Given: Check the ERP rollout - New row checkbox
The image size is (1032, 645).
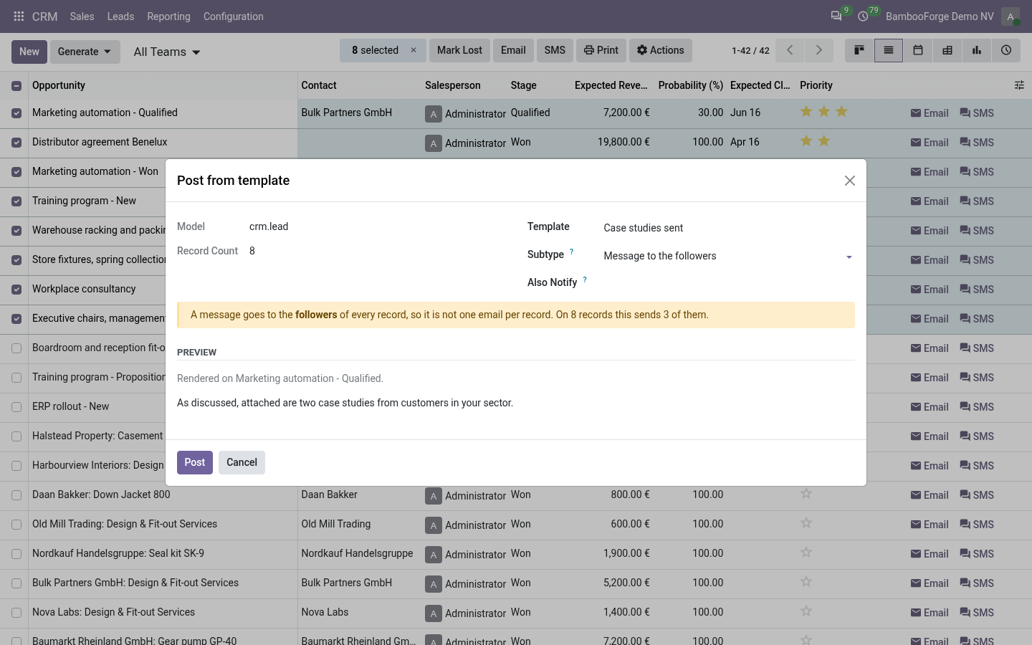Looking at the screenshot, I should click(x=16, y=407).
